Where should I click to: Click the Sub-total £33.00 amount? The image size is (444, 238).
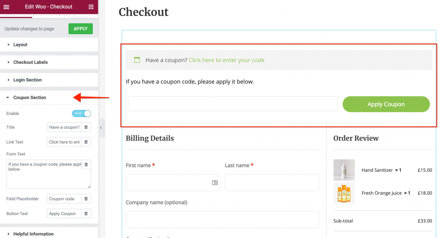tap(425, 221)
